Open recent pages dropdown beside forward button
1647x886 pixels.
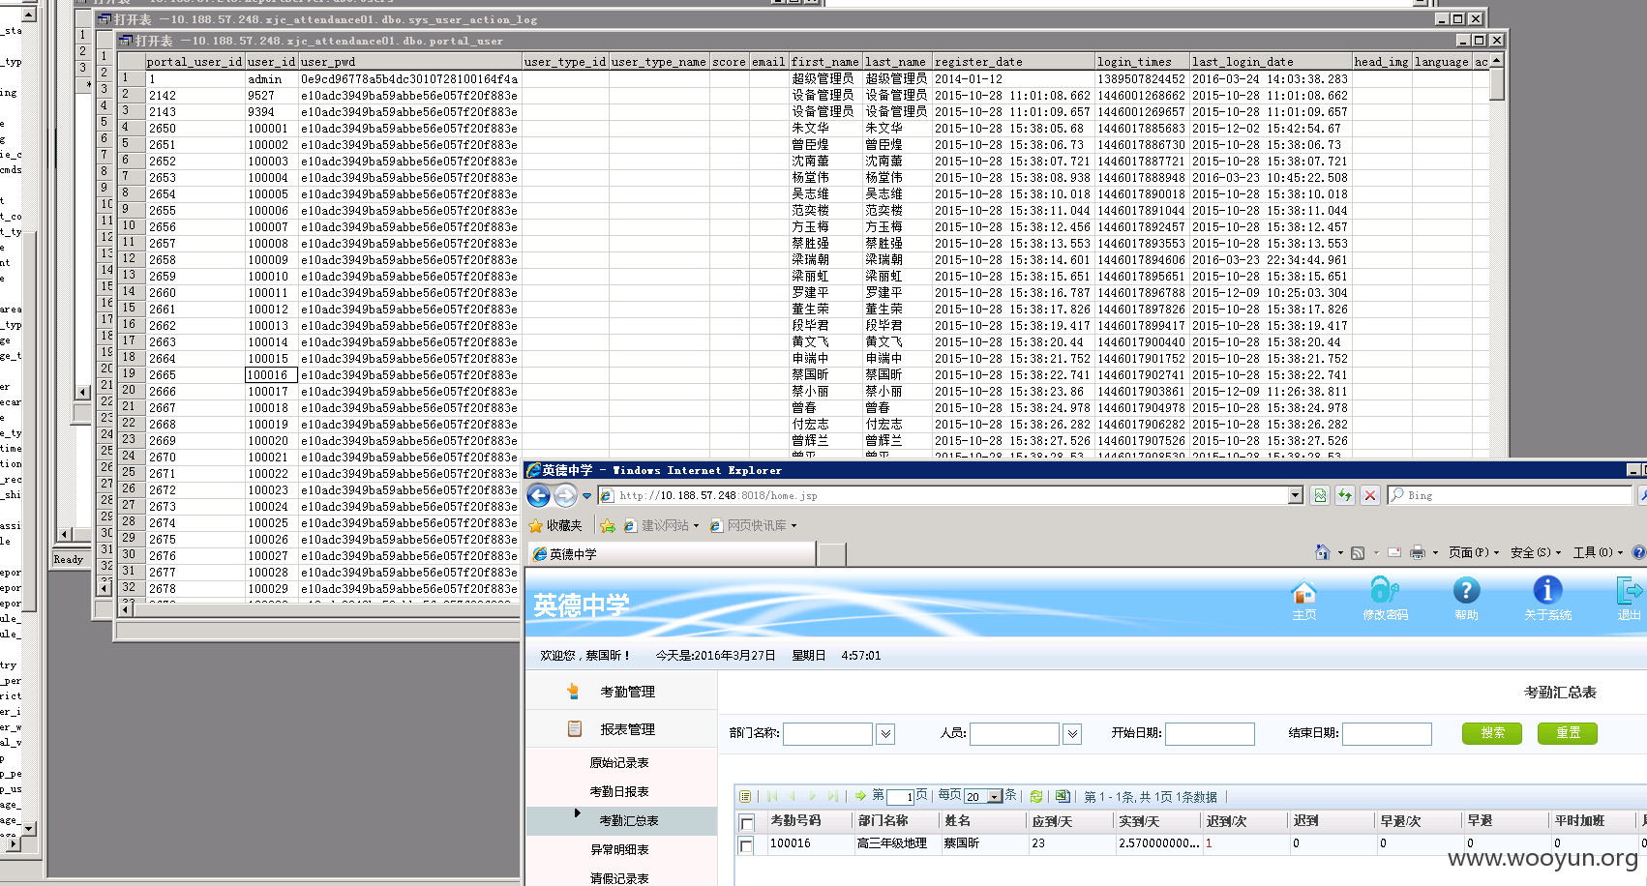click(x=586, y=496)
